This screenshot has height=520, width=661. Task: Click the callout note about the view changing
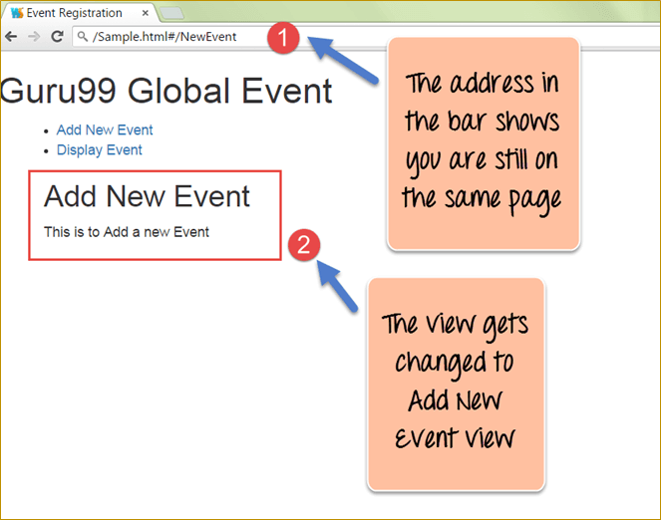coord(455,384)
